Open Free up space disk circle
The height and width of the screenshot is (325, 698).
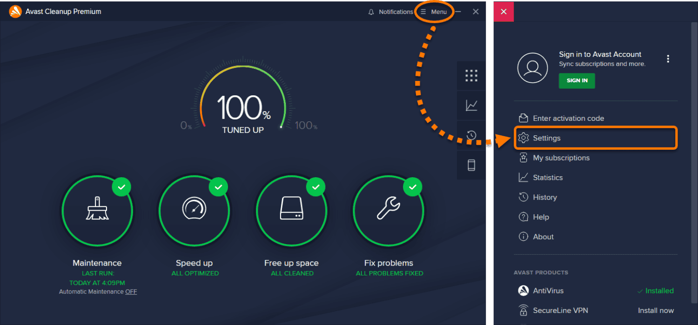click(x=291, y=211)
